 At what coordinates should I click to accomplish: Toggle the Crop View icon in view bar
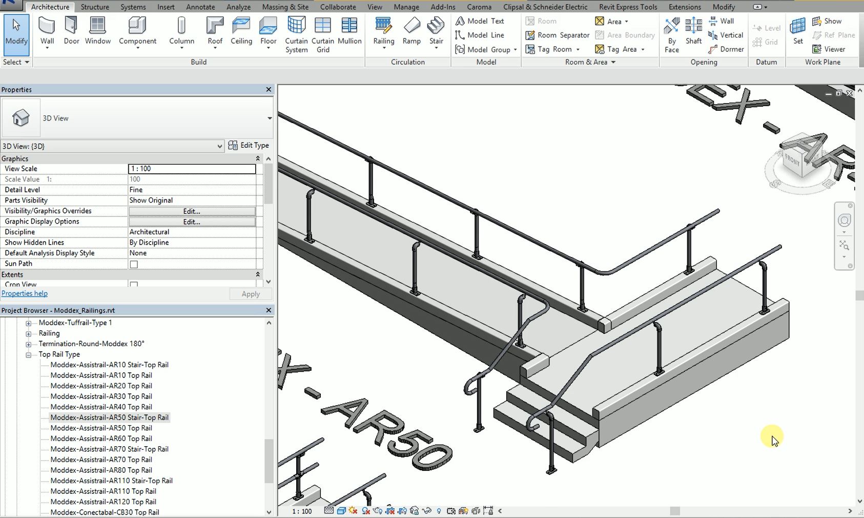pyautogui.click(x=390, y=511)
